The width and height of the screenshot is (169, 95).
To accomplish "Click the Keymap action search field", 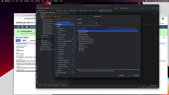I will pos(121,29).
